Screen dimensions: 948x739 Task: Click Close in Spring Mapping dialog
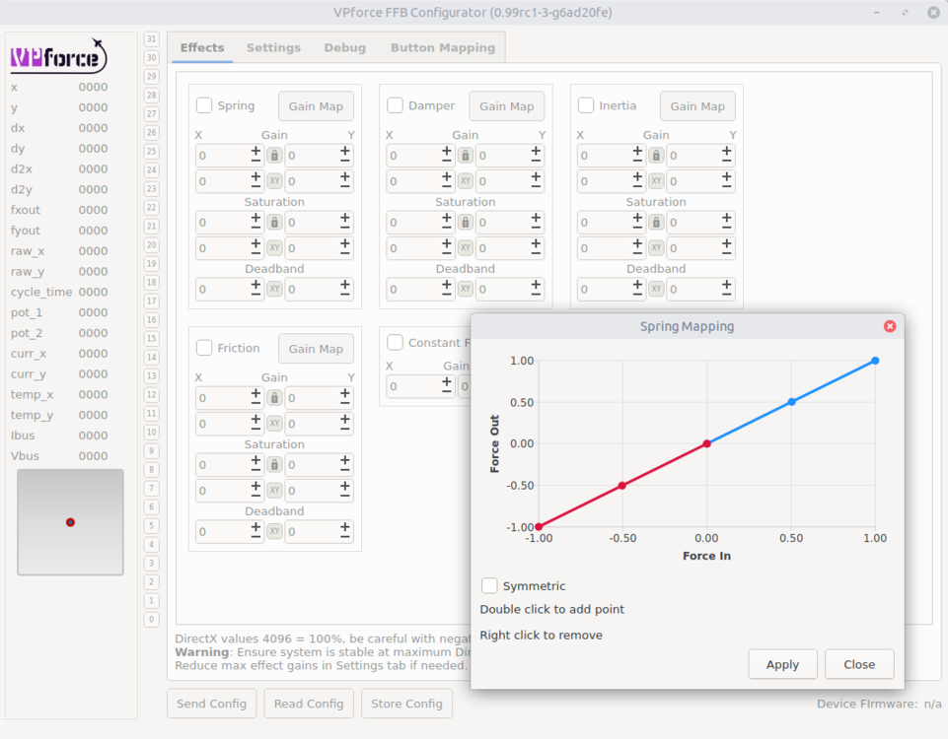pos(859,664)
